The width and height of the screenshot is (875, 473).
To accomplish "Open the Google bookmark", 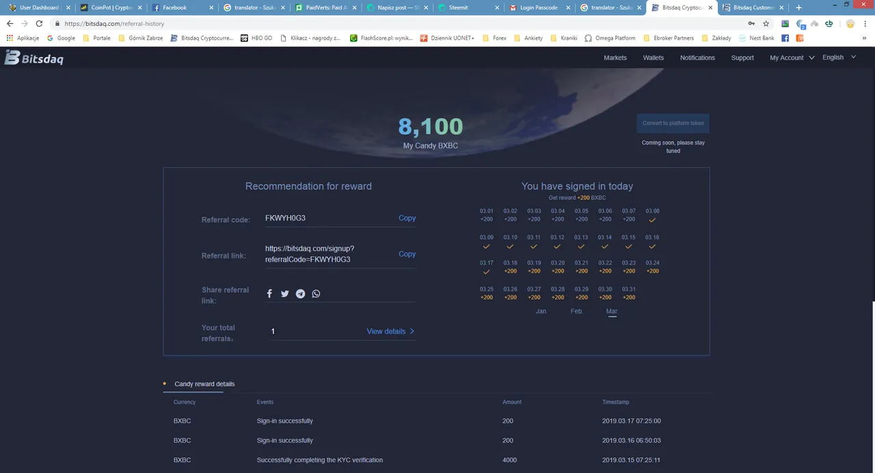I will coord(61,38).
